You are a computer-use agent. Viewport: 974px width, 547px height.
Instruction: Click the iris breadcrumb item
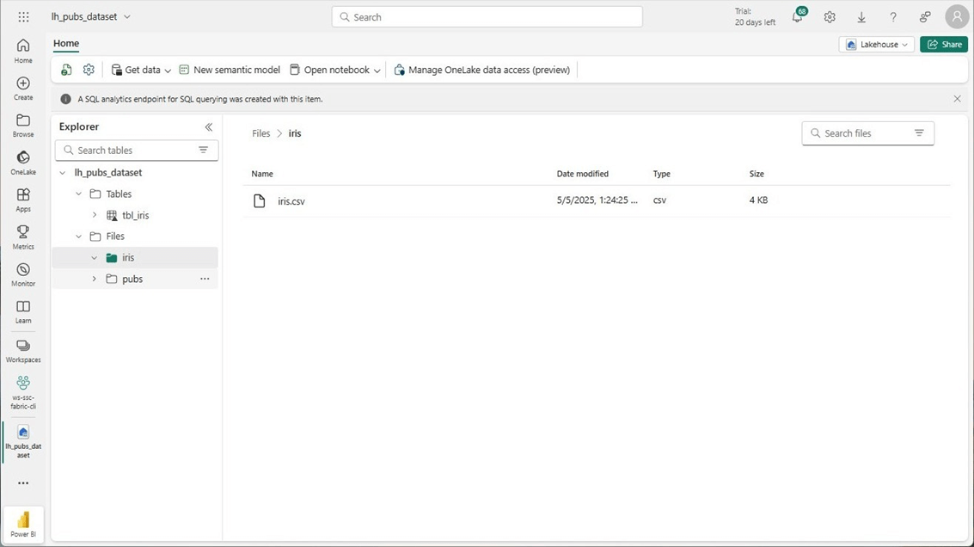coord(295,133)
